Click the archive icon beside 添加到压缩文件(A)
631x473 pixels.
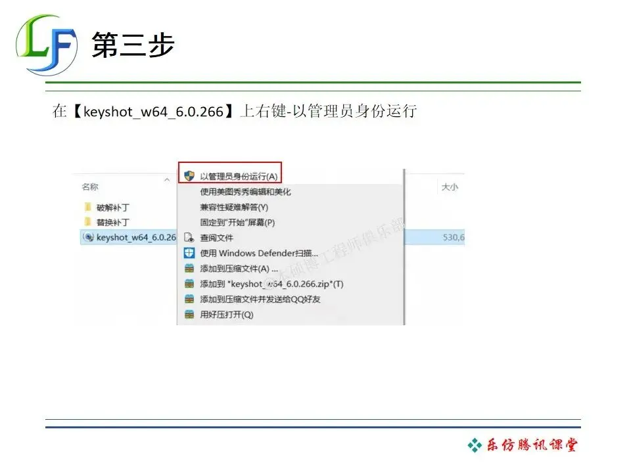point(189,268)
